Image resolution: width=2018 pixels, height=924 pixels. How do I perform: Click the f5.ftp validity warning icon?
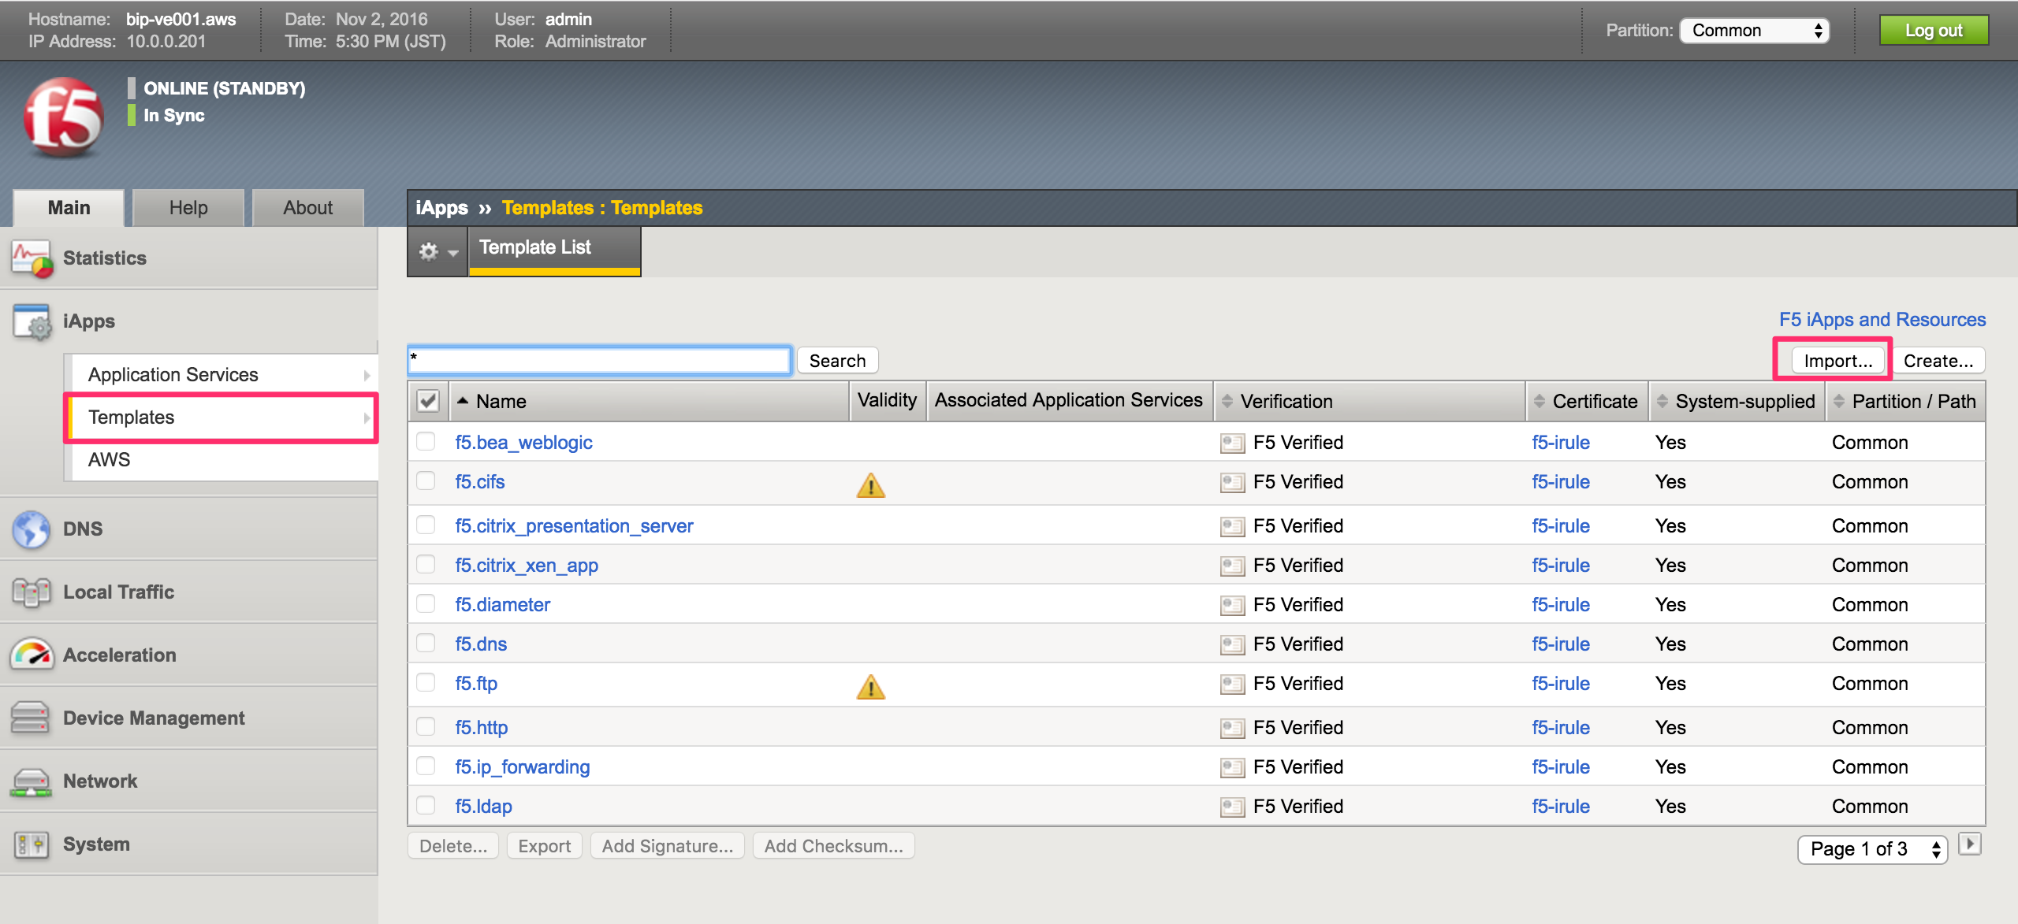click(x=870, y=686)
